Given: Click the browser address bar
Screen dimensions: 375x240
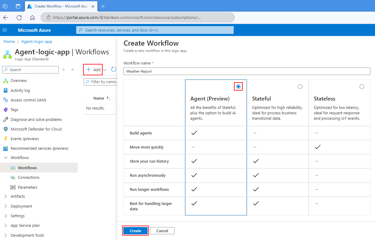Looking at the screenshot, I should (138, 17).
